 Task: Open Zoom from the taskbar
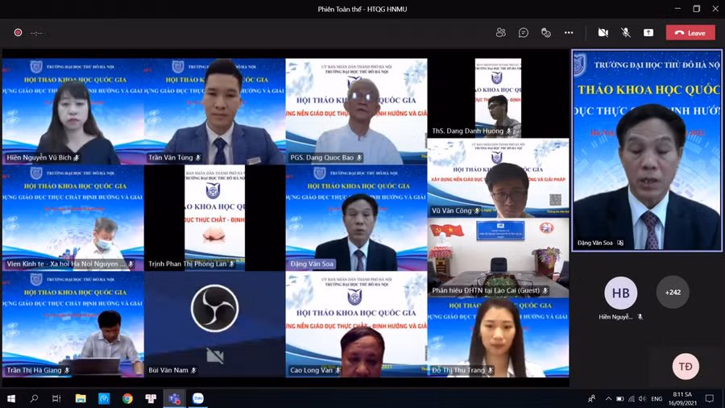click(x=197, y=398)
